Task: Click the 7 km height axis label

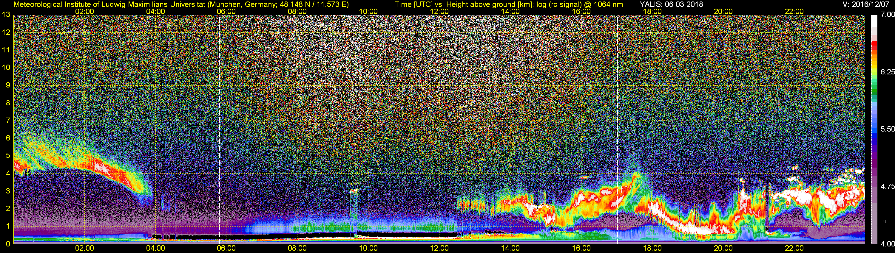Action: coord(9,121)
